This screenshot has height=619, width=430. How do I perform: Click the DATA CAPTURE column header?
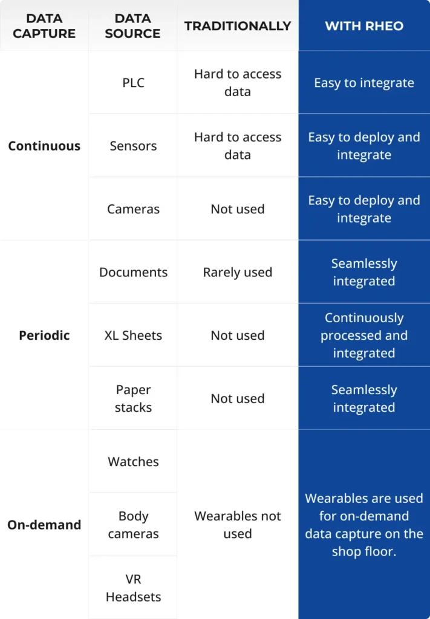point(44,26)
